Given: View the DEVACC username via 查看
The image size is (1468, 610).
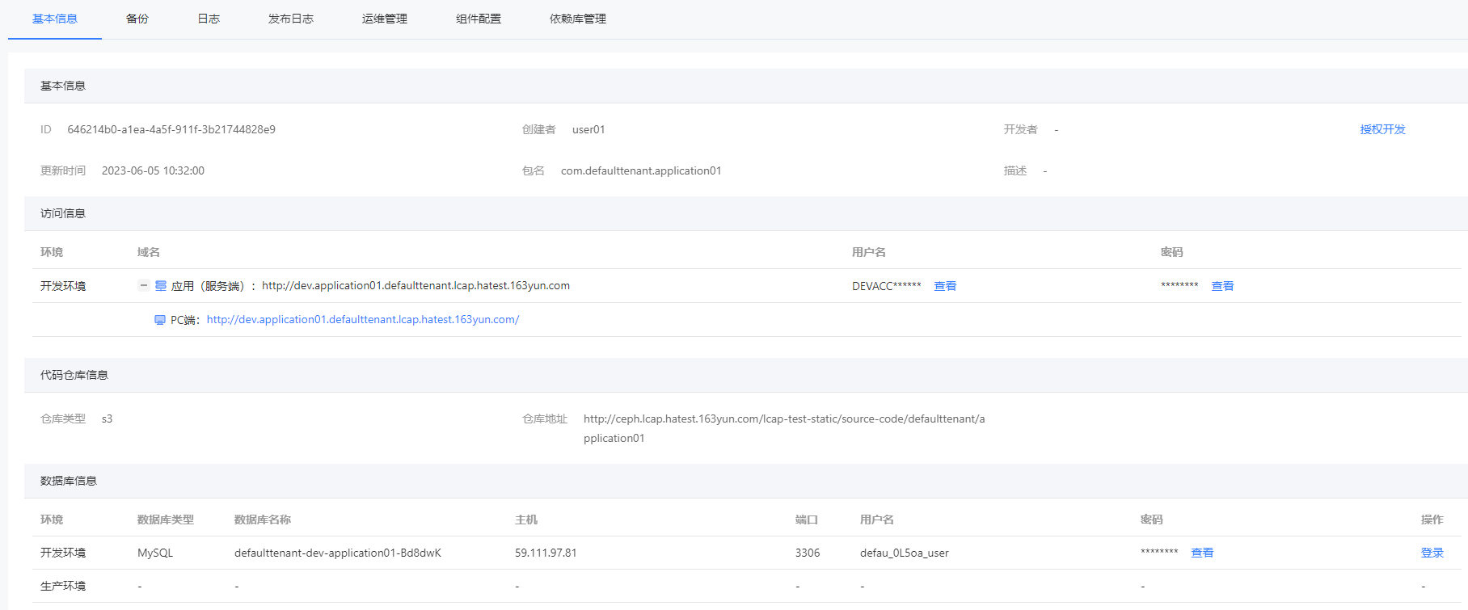Looking at the screenshot, I should [x=945, y=286].
